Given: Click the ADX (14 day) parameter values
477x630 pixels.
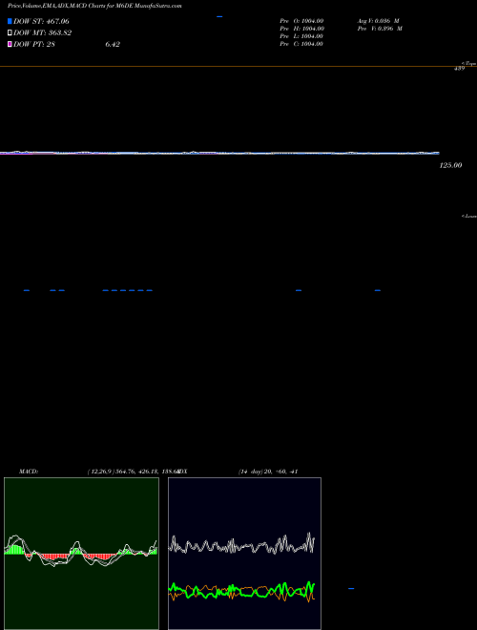Looking at the screenshot, I should pos(268,472).
